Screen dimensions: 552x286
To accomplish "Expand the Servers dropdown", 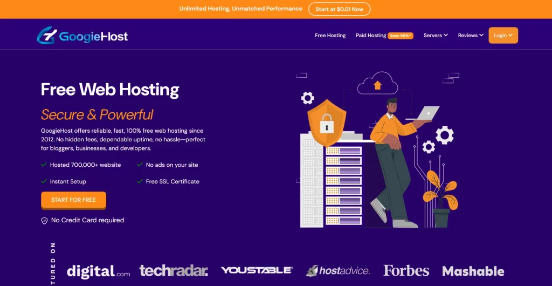I will click(436, 35).
